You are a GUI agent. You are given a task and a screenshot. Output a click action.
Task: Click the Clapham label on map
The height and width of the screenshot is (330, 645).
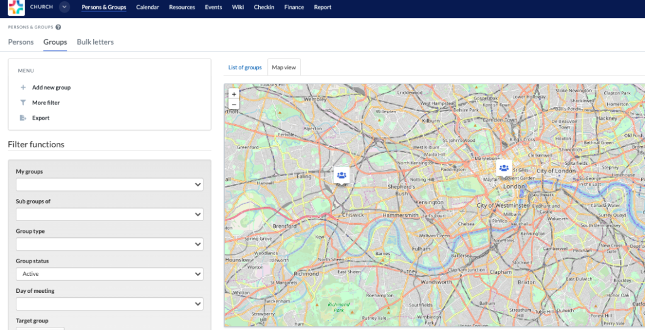point(501,272)
